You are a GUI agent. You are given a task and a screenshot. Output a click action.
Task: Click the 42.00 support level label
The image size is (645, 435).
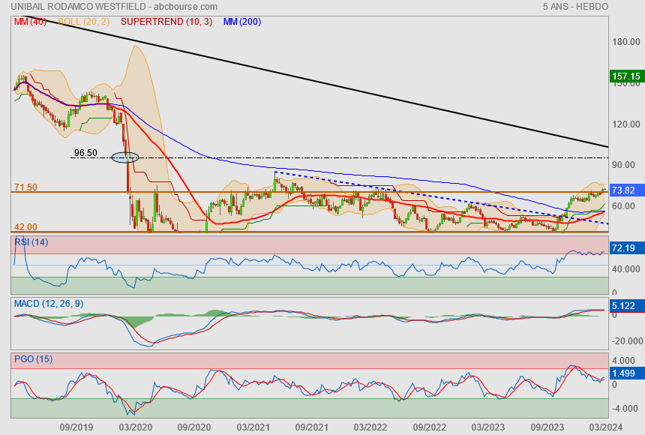(x=25, y=226)
